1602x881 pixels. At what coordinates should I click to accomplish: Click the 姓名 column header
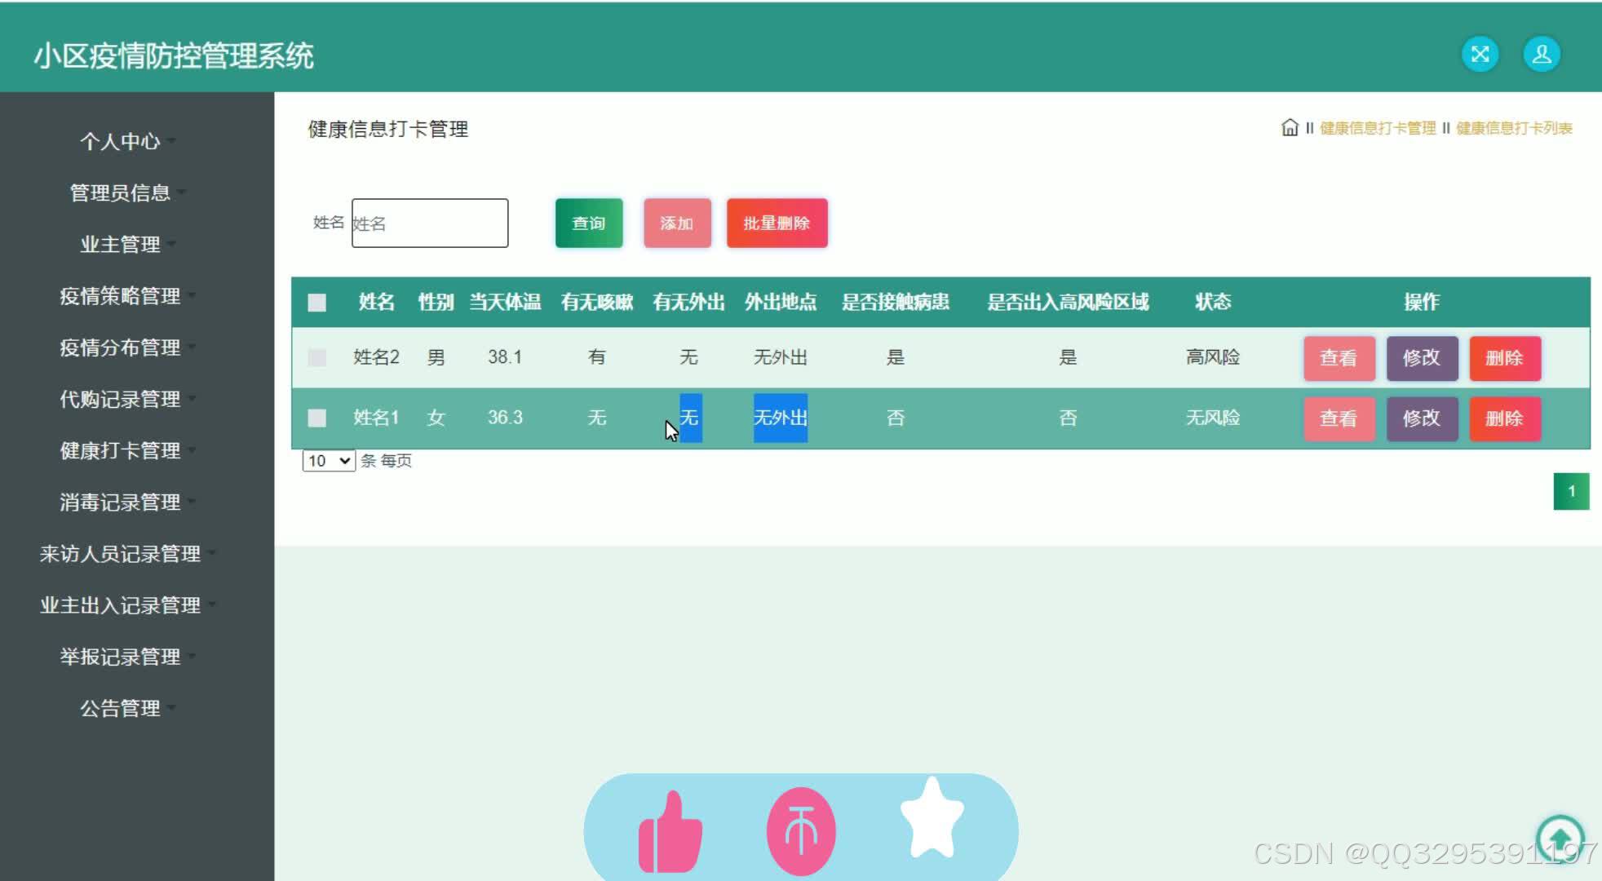point(376,302)
